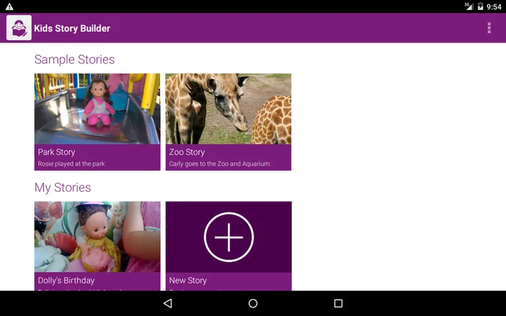Tap the Android back navigation button
The height and width of the screenshot is (316, 506).
pyautogui.click(x=168, y=303)
